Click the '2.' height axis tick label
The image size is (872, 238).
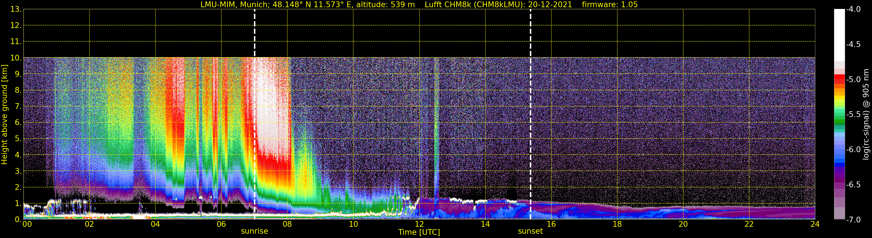pos(18,188)
